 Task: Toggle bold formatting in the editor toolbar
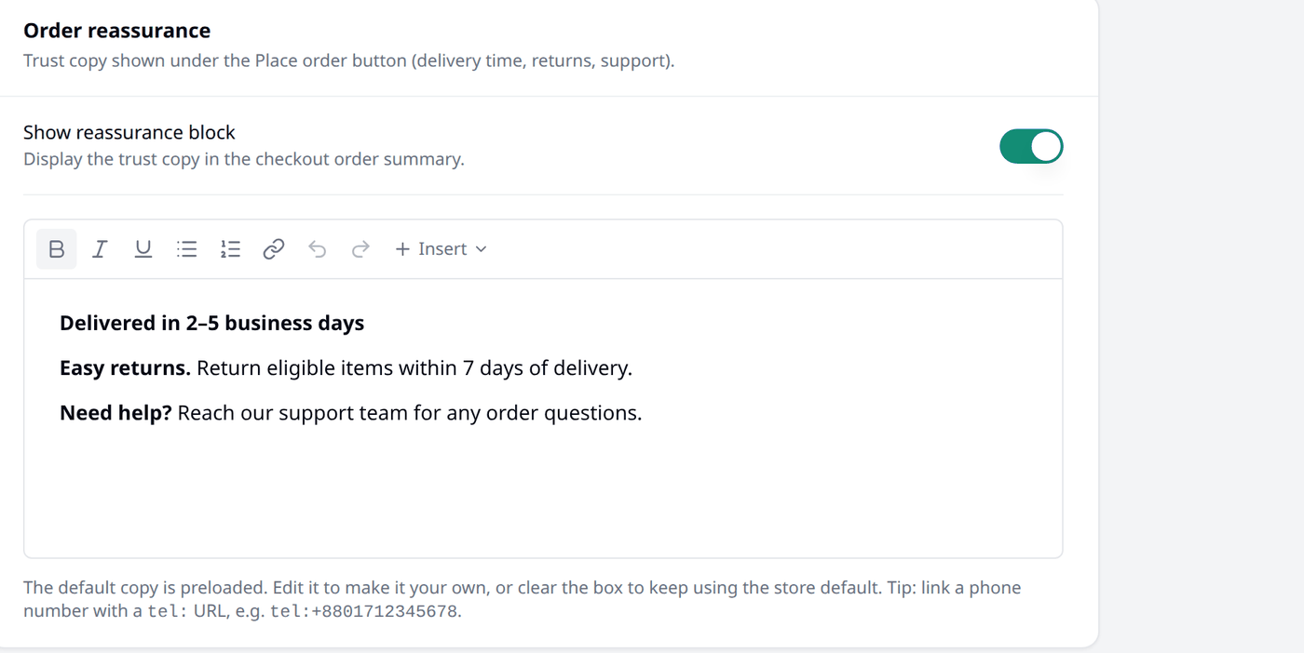point(57,249)
